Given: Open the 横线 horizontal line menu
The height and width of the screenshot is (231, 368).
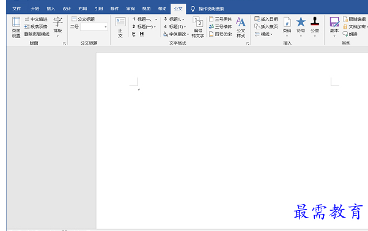Looking at the screenshot, I should (264, 34).
